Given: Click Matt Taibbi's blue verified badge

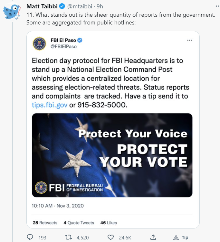Looking at the screenshot, I should (62, 7).
